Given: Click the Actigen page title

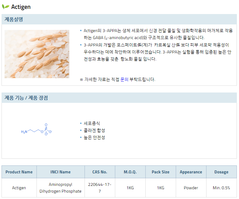Looking at the screenshot, I should pos(21,7).
